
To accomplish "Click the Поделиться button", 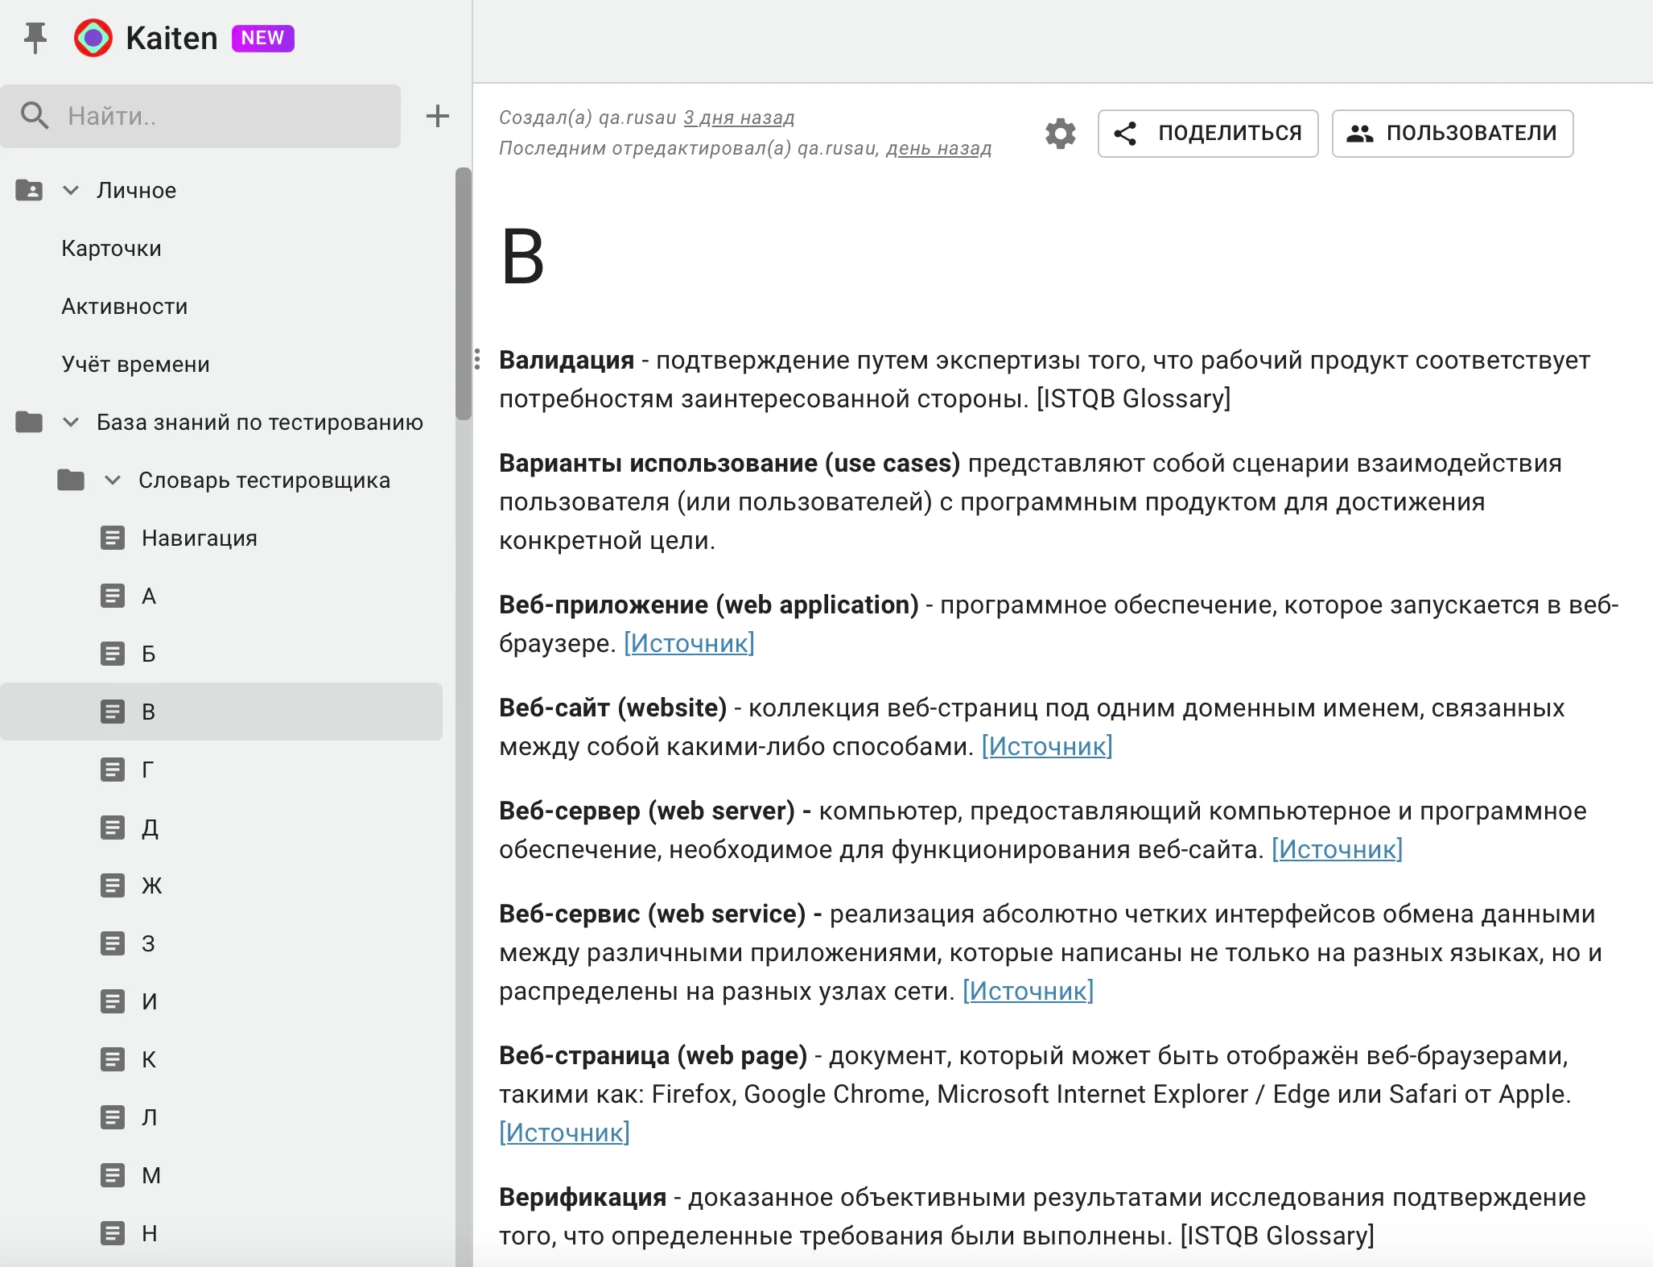I will click(1207, 134).
